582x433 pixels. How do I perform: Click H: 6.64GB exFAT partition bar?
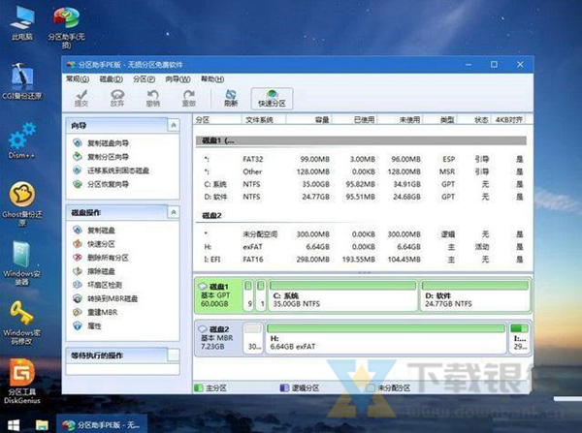(386, 338)
